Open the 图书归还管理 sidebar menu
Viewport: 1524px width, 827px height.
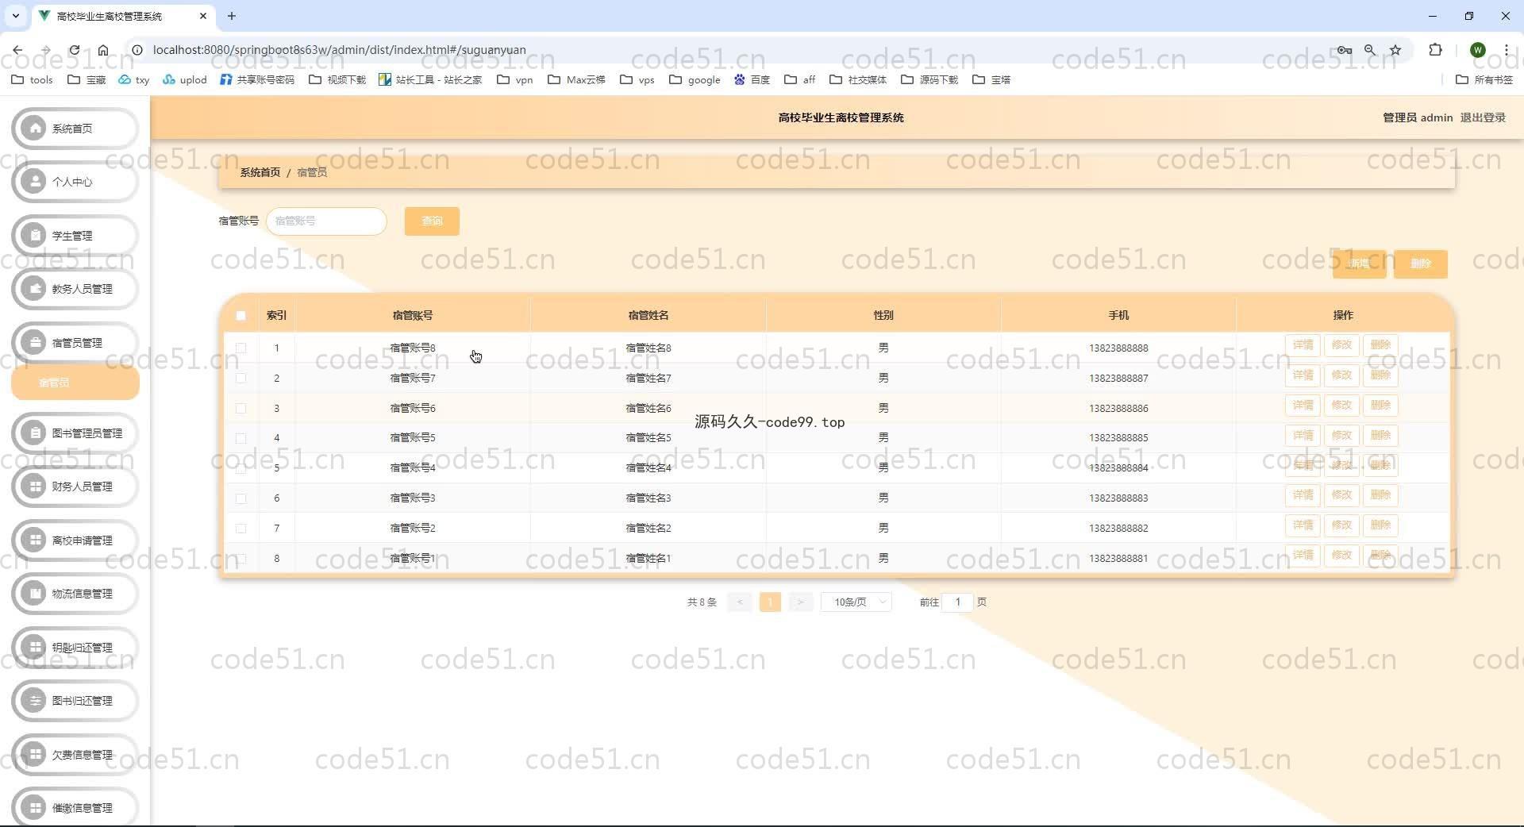(x=75, y=701)
